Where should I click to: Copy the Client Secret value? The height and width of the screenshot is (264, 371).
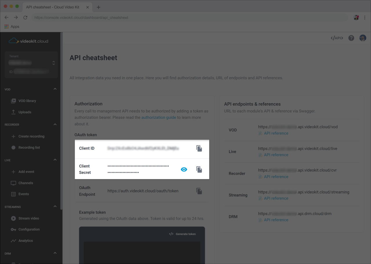pos(199,169)
